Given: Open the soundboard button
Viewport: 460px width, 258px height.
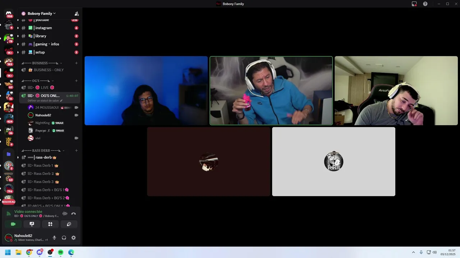Looking at the screenshot, I should click(x=69, y=224).
